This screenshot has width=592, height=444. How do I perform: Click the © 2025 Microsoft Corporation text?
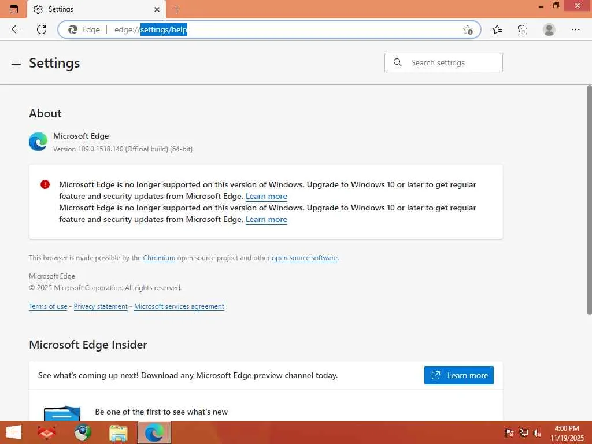pyautogui.click(x=105, y=288)
